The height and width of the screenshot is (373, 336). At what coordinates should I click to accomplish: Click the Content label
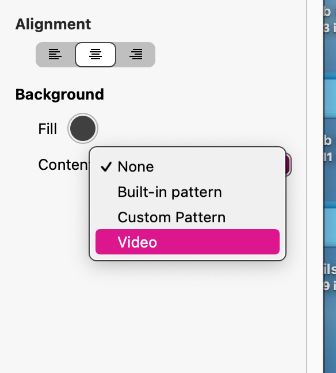[63, 165]
